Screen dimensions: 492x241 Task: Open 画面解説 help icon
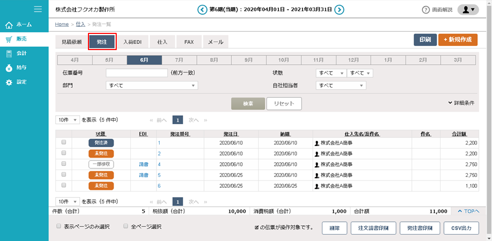(x=426, y=10)
